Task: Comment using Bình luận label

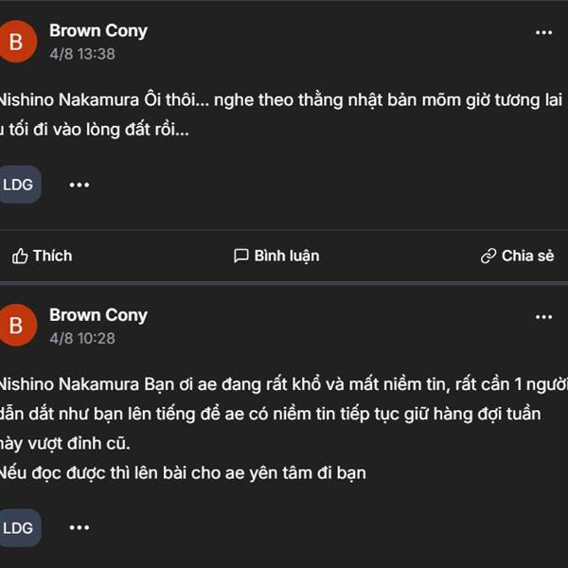Action: point(287,257)
